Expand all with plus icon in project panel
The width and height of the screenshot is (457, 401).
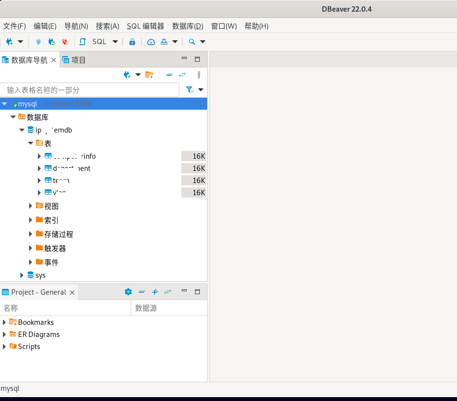[155, 292]
